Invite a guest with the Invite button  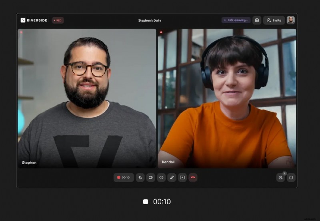tap(274, 20)
